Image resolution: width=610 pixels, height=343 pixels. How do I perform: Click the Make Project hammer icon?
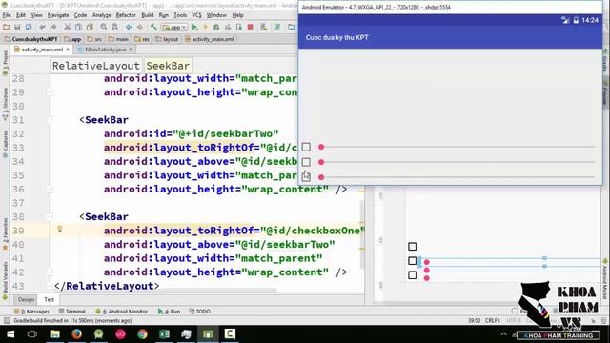tap(153, 27)
